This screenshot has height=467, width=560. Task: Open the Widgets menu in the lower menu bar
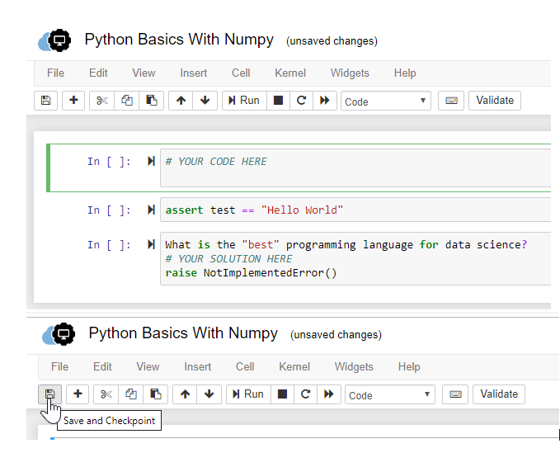pos(354,367)
